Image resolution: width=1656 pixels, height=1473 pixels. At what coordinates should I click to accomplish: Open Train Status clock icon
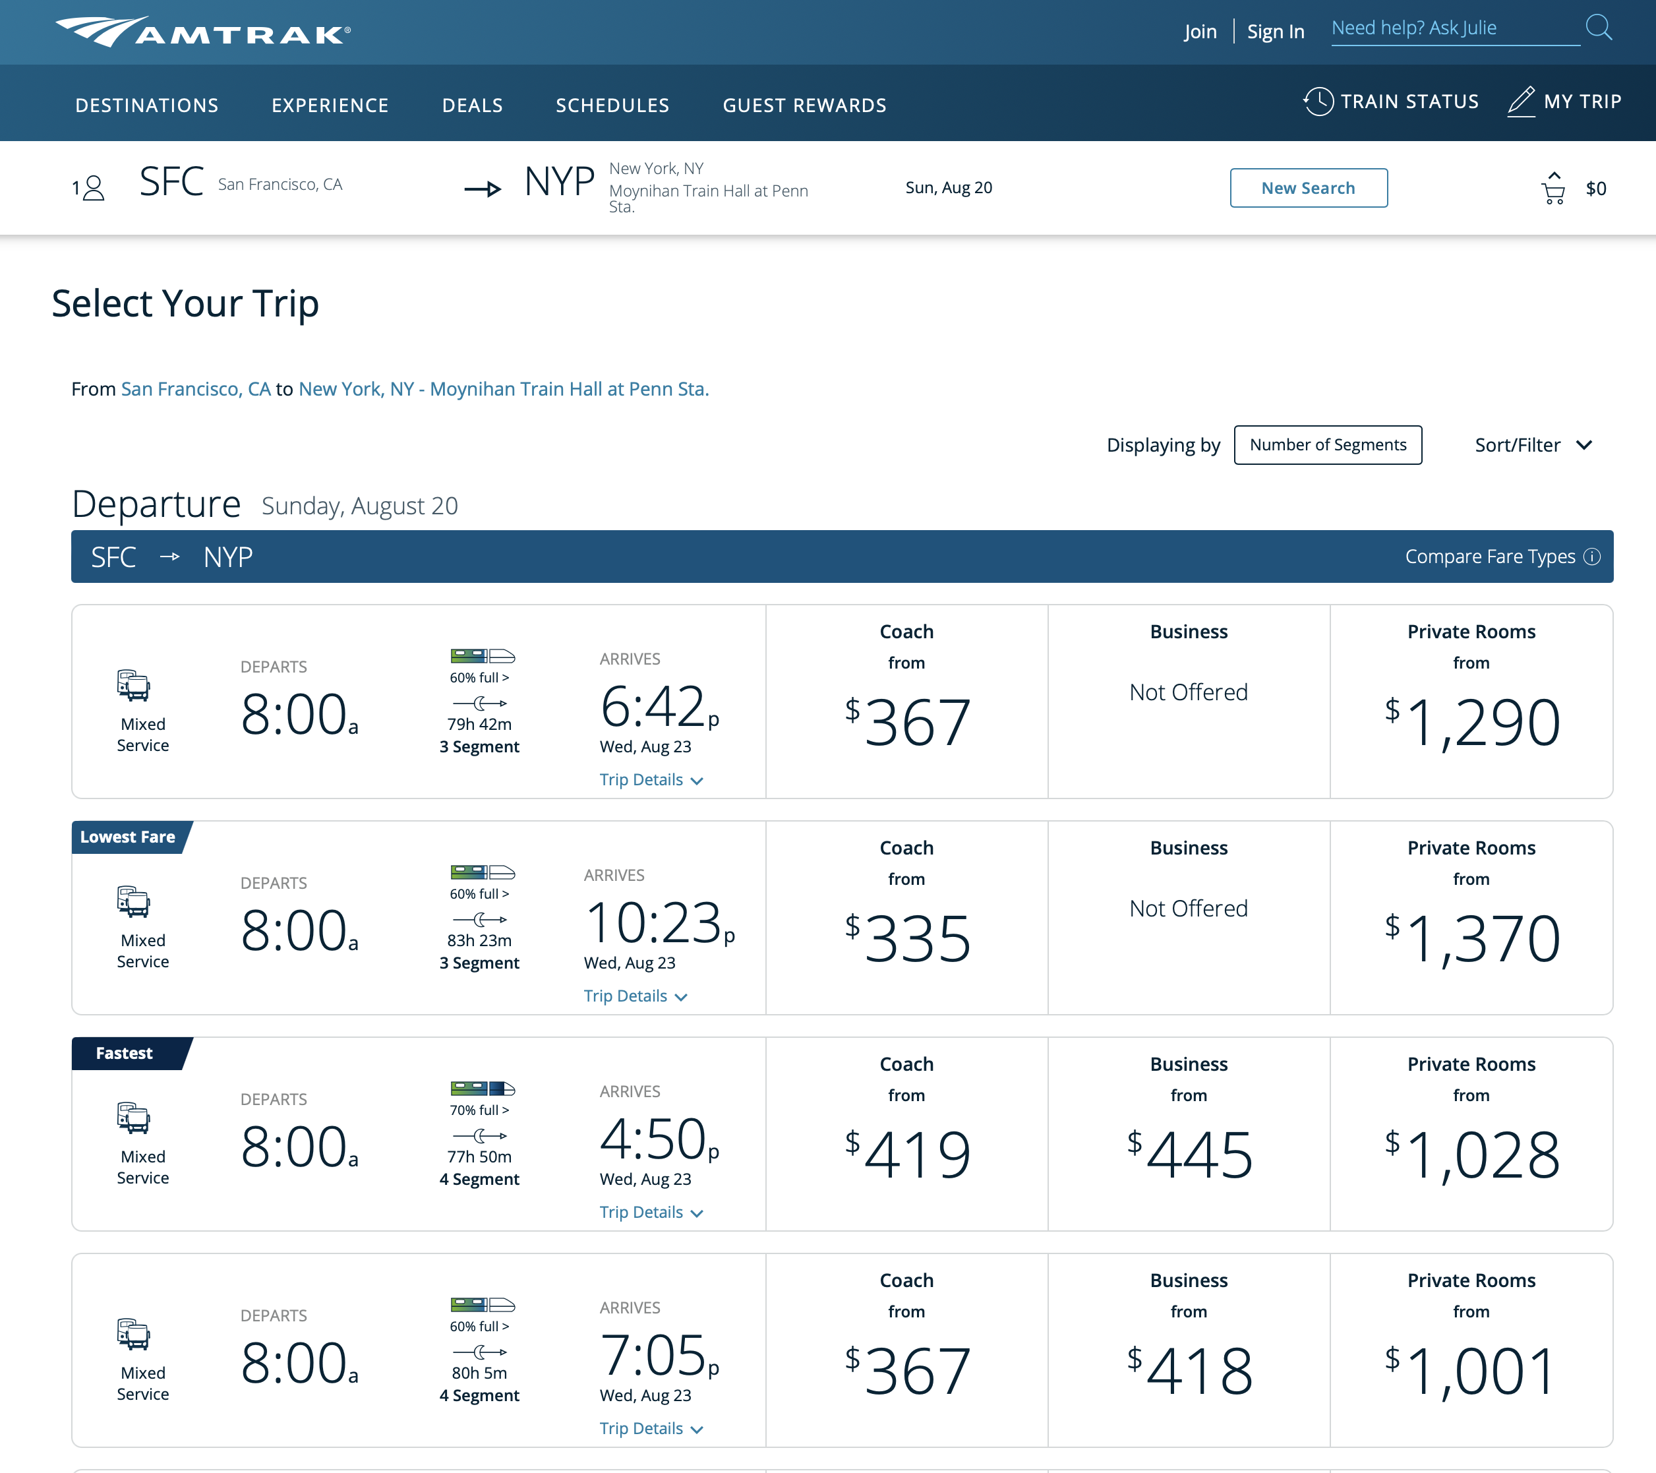pos(1317,102)
